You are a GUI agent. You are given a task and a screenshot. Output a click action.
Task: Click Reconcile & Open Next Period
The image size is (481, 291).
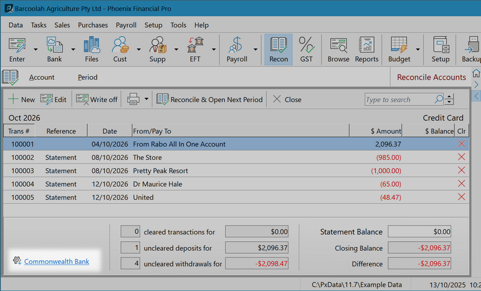(x=210, y=99)
